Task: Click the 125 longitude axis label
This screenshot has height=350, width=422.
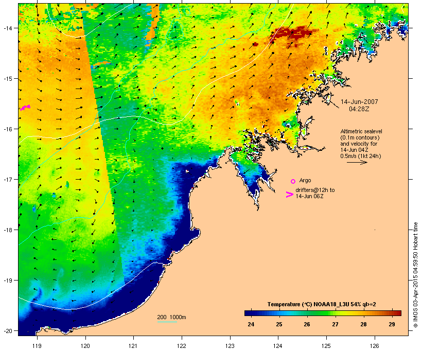Action: [x=326, y=346]
